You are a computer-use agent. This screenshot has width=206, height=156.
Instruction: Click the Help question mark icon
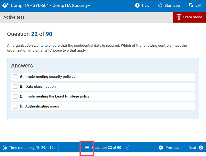138,5
